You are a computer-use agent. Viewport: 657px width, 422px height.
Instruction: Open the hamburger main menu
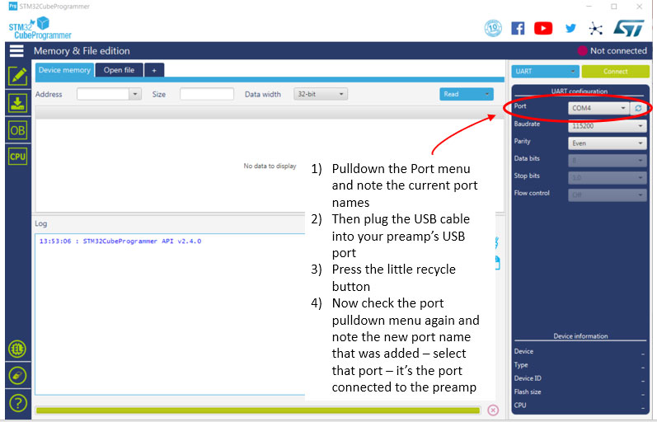tap(16, 51)
